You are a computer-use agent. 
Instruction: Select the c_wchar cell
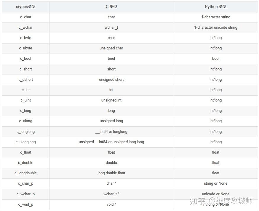(25, 27)
